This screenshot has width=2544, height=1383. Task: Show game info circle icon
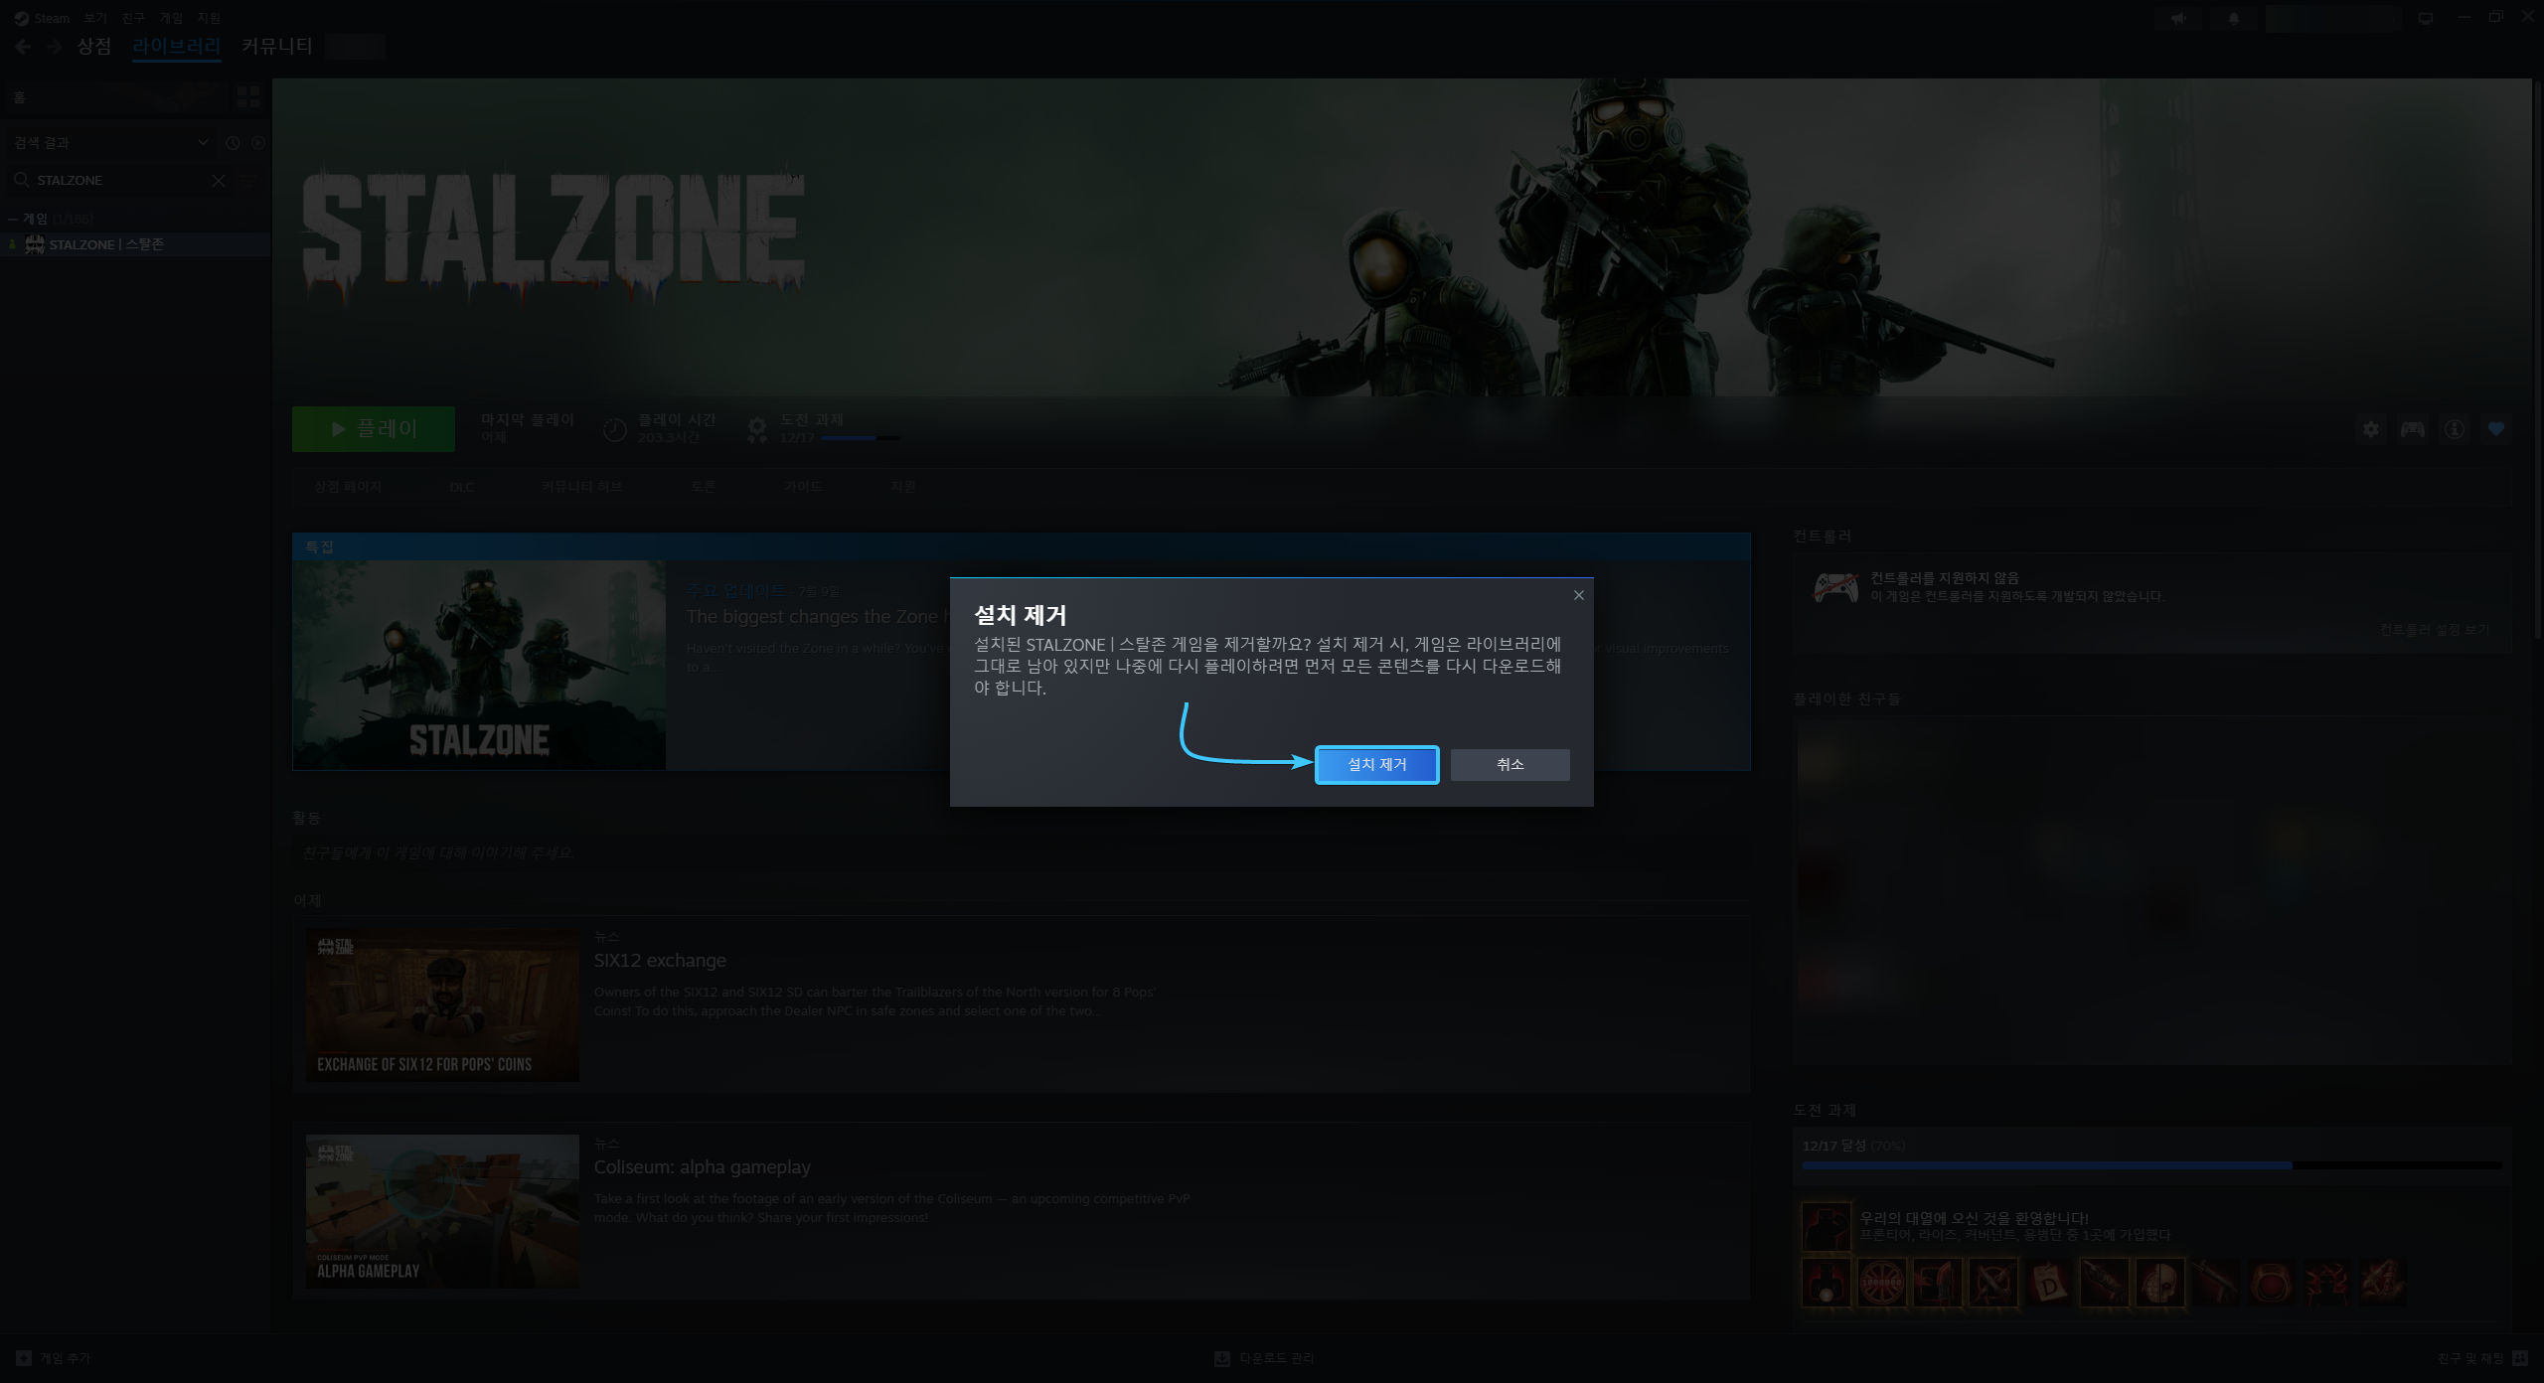coord(2455,429)
